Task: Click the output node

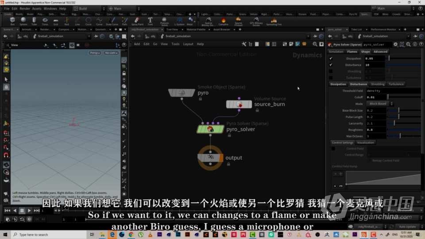Action: click(x=210, y=158)
